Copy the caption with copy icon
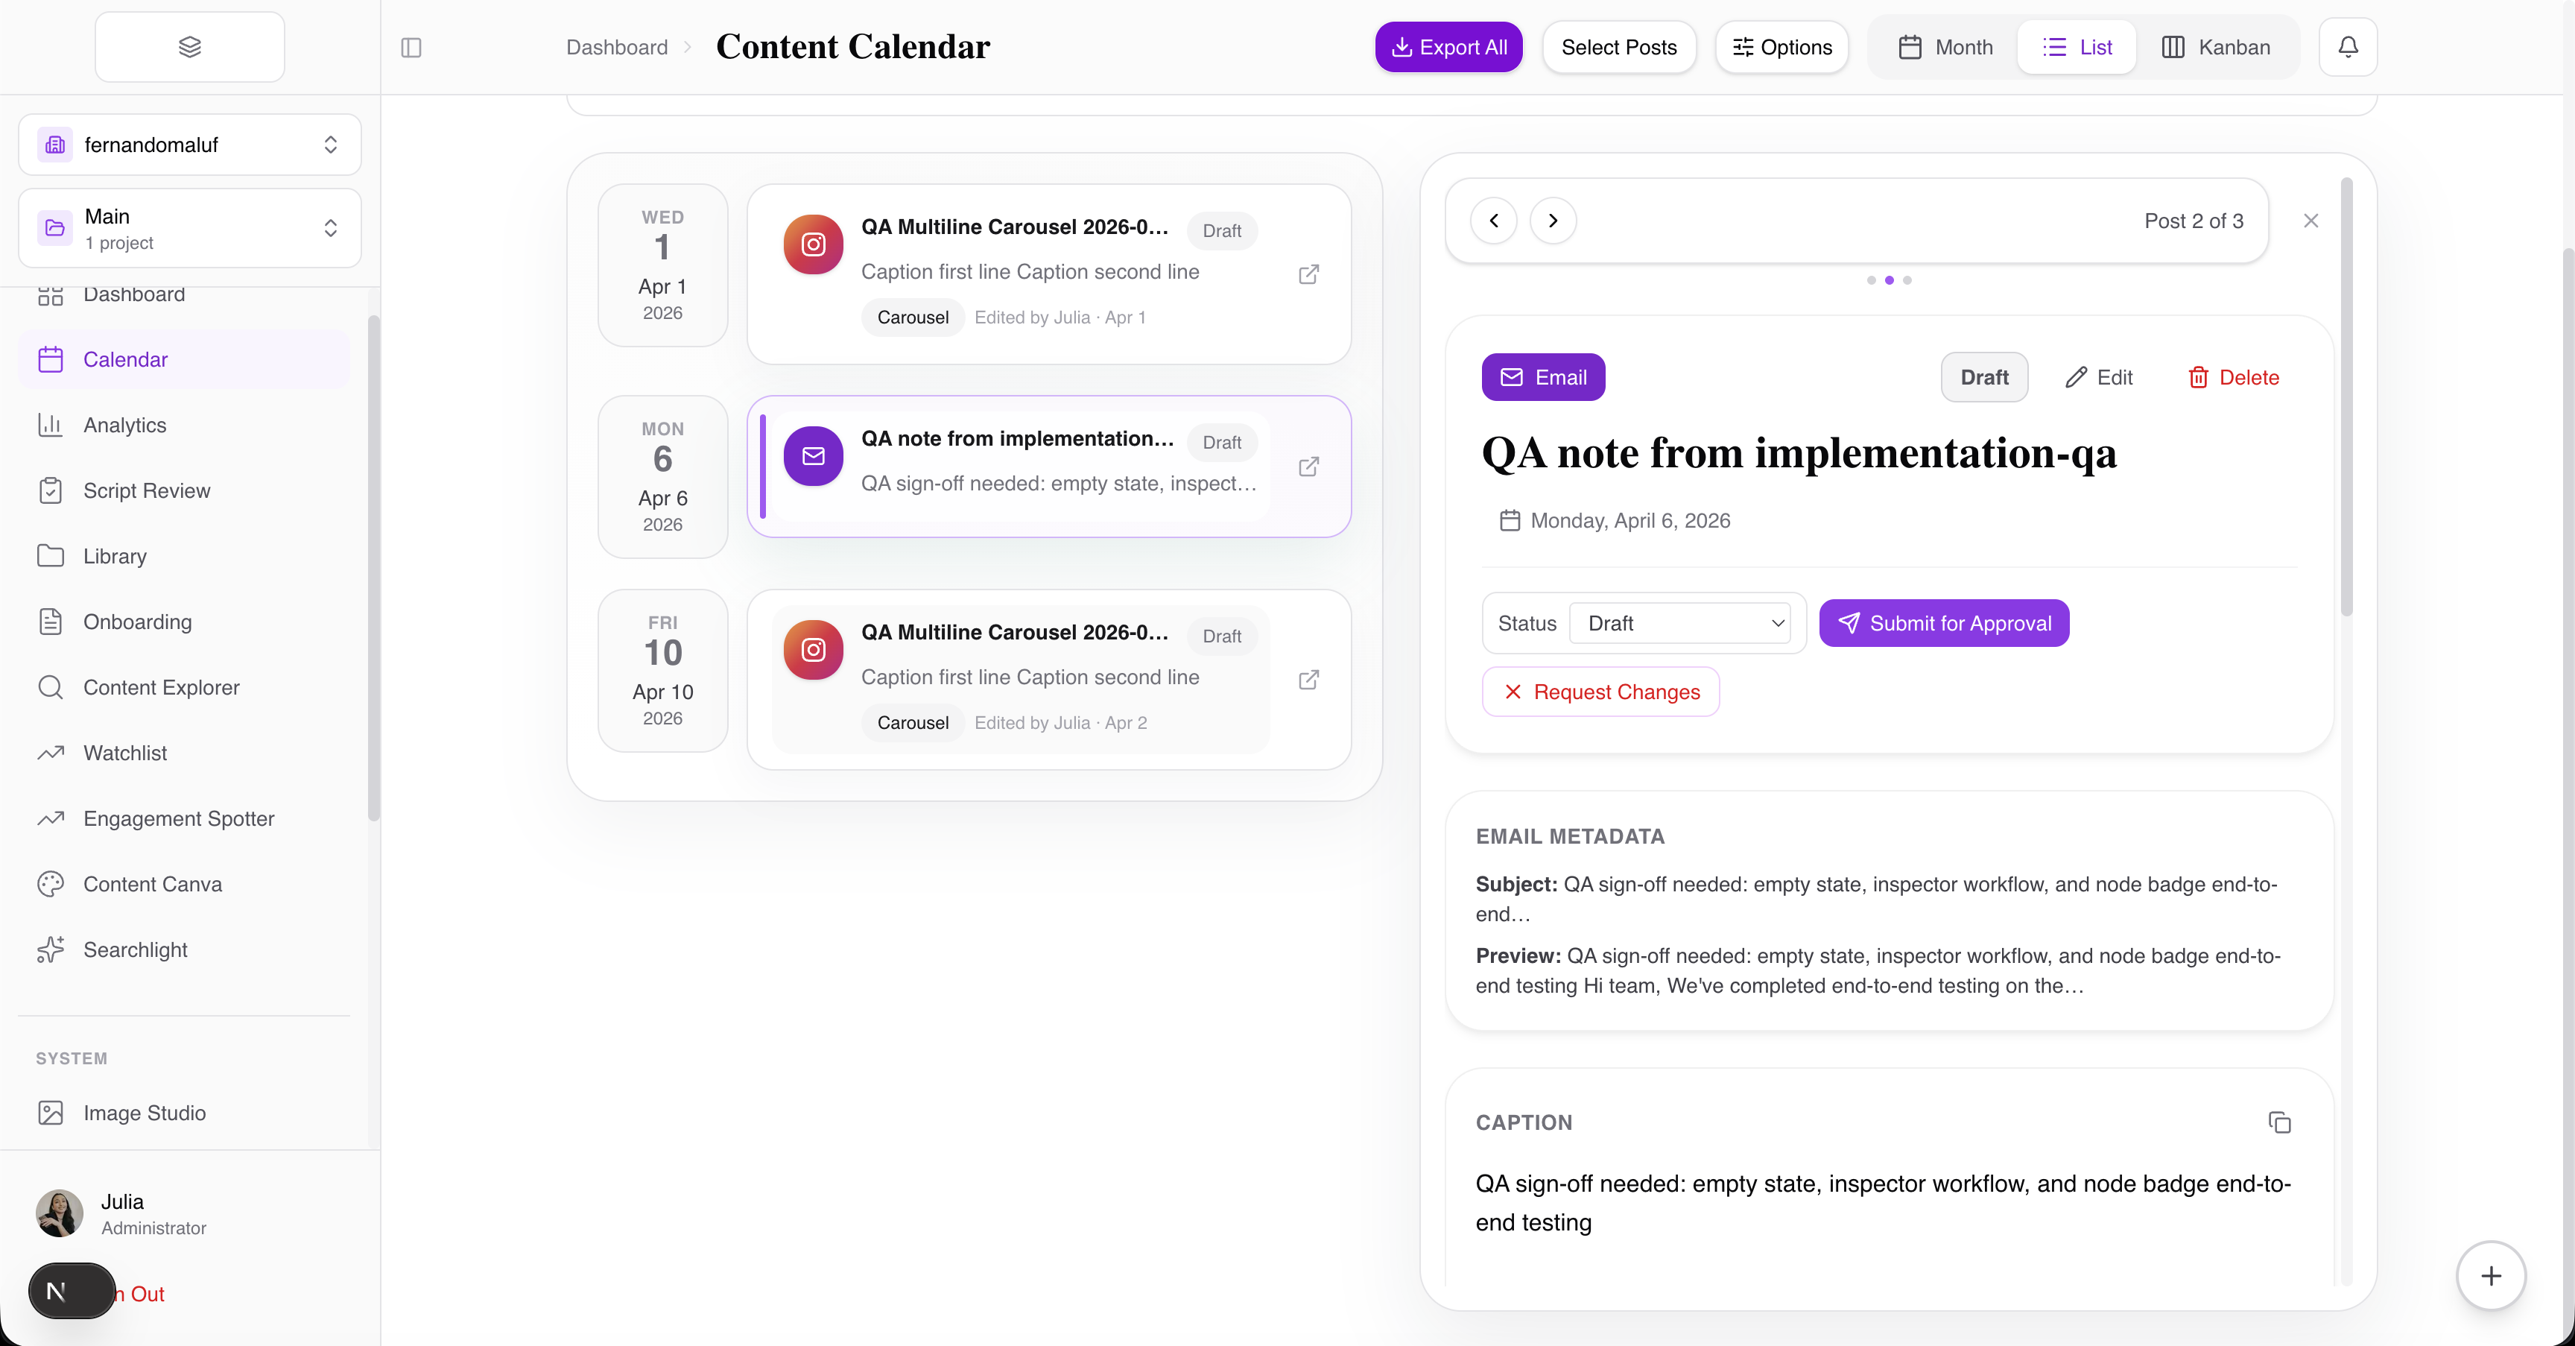The width and height of the screenshot is (2575, 1346). pos(2279,1122)
